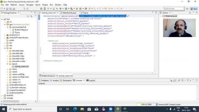Click the heap status 81M of 156M
The height and width of the screenshot is (112, 199).
146,105
